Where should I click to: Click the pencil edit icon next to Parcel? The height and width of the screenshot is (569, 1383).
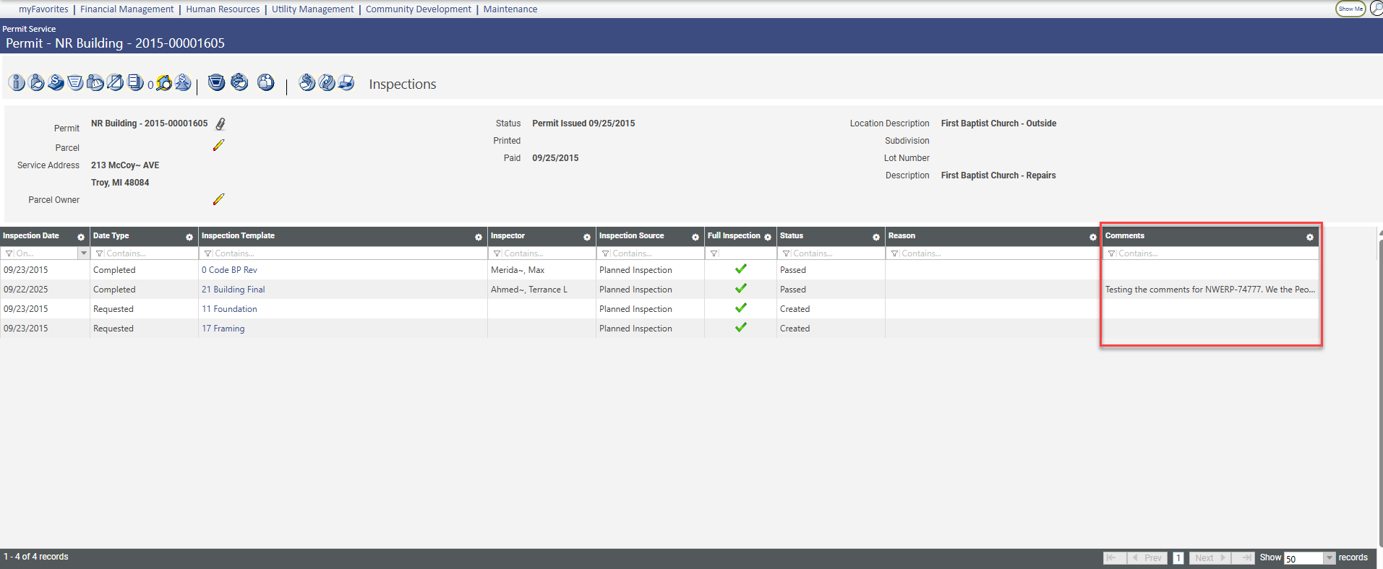[218, 146]
